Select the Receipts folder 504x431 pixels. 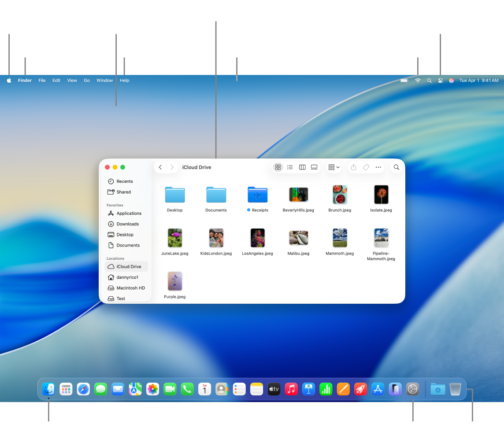[x=257, y=195]
